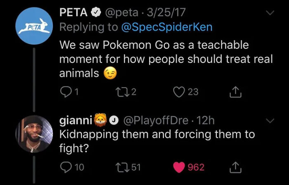Screen dimensions: 289x185
Task: Reply to PETA's tweet
Action: [x=65, y=91]
